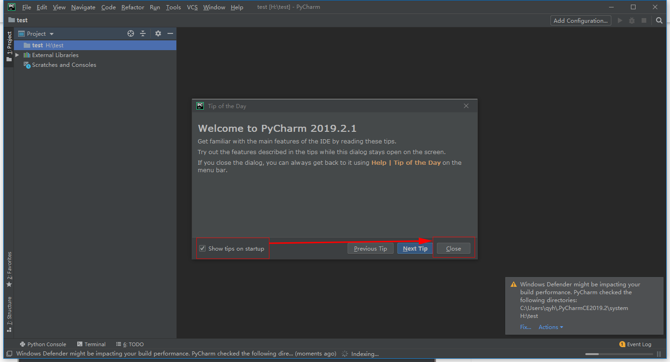Close Tip of the Day with X
This screenshot has width=670, height=362.
(466, 106)
